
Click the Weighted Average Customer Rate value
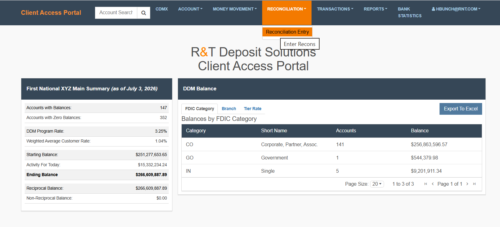(161, 141)
